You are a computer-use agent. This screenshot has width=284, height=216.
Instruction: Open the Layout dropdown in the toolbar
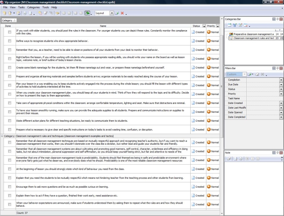pyautogui.click(x=112, y=13)
